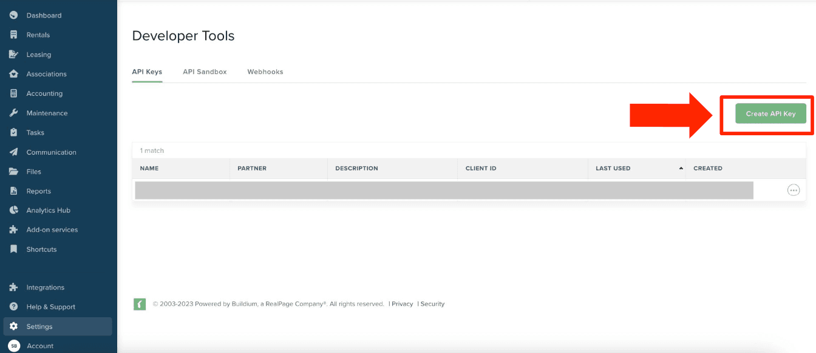Open the Security link in footer

[432, 304]
